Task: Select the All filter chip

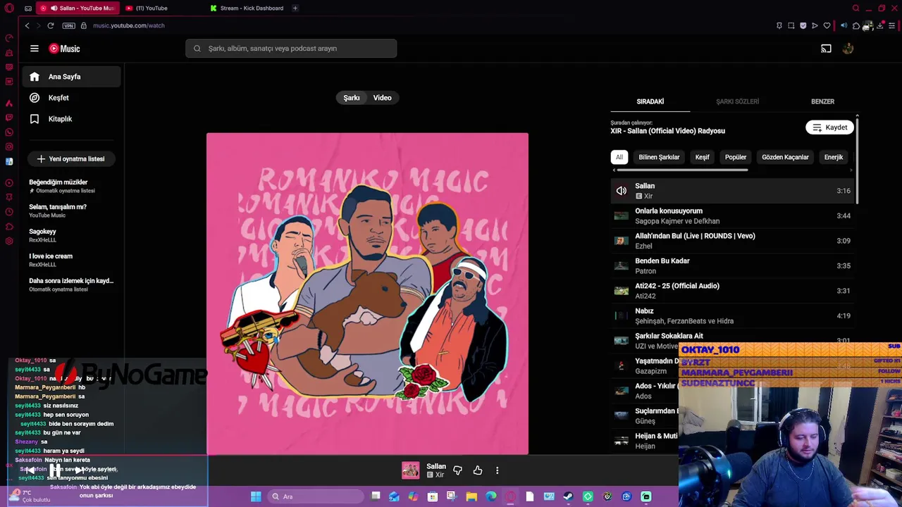Action: tap(619, 157)
